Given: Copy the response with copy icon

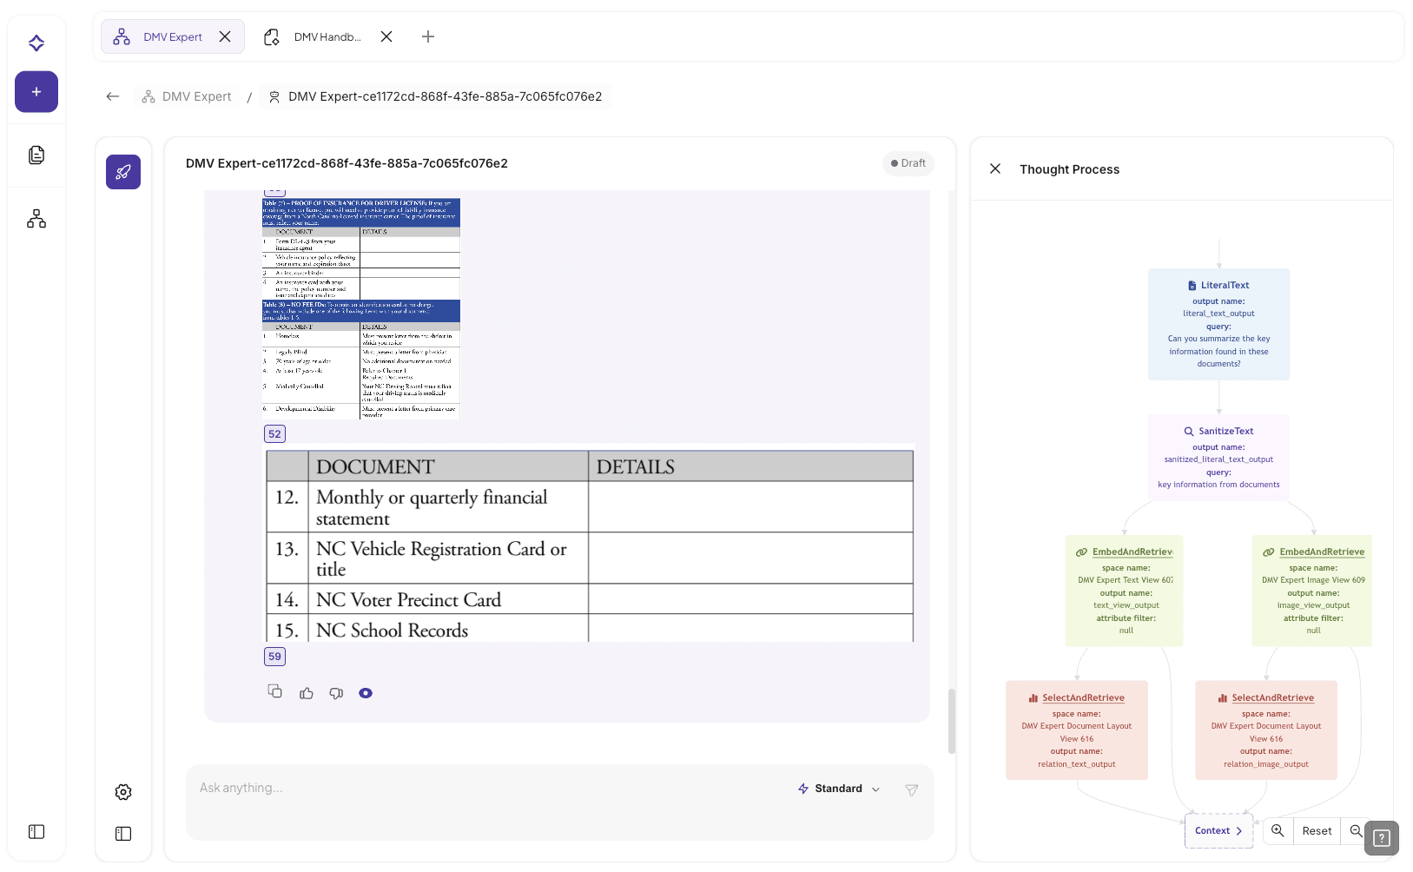Looking at the screenshot, I should coord(275,691).
